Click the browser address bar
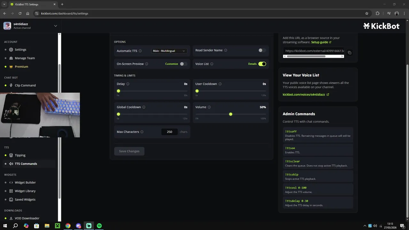409x230 pixels. [x=201, y=13]
